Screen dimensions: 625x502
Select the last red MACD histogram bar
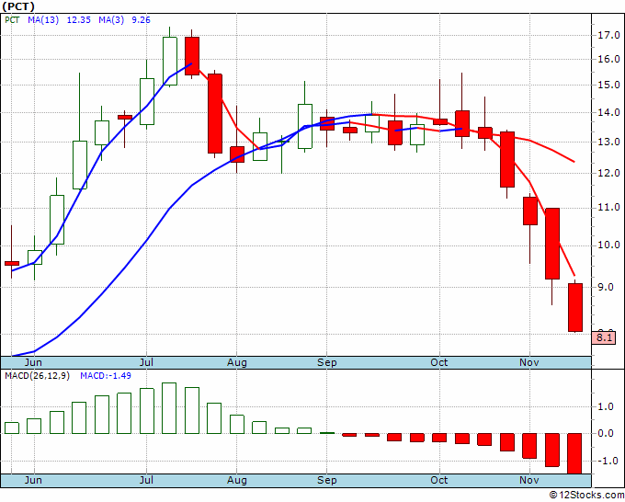point(574,453)
